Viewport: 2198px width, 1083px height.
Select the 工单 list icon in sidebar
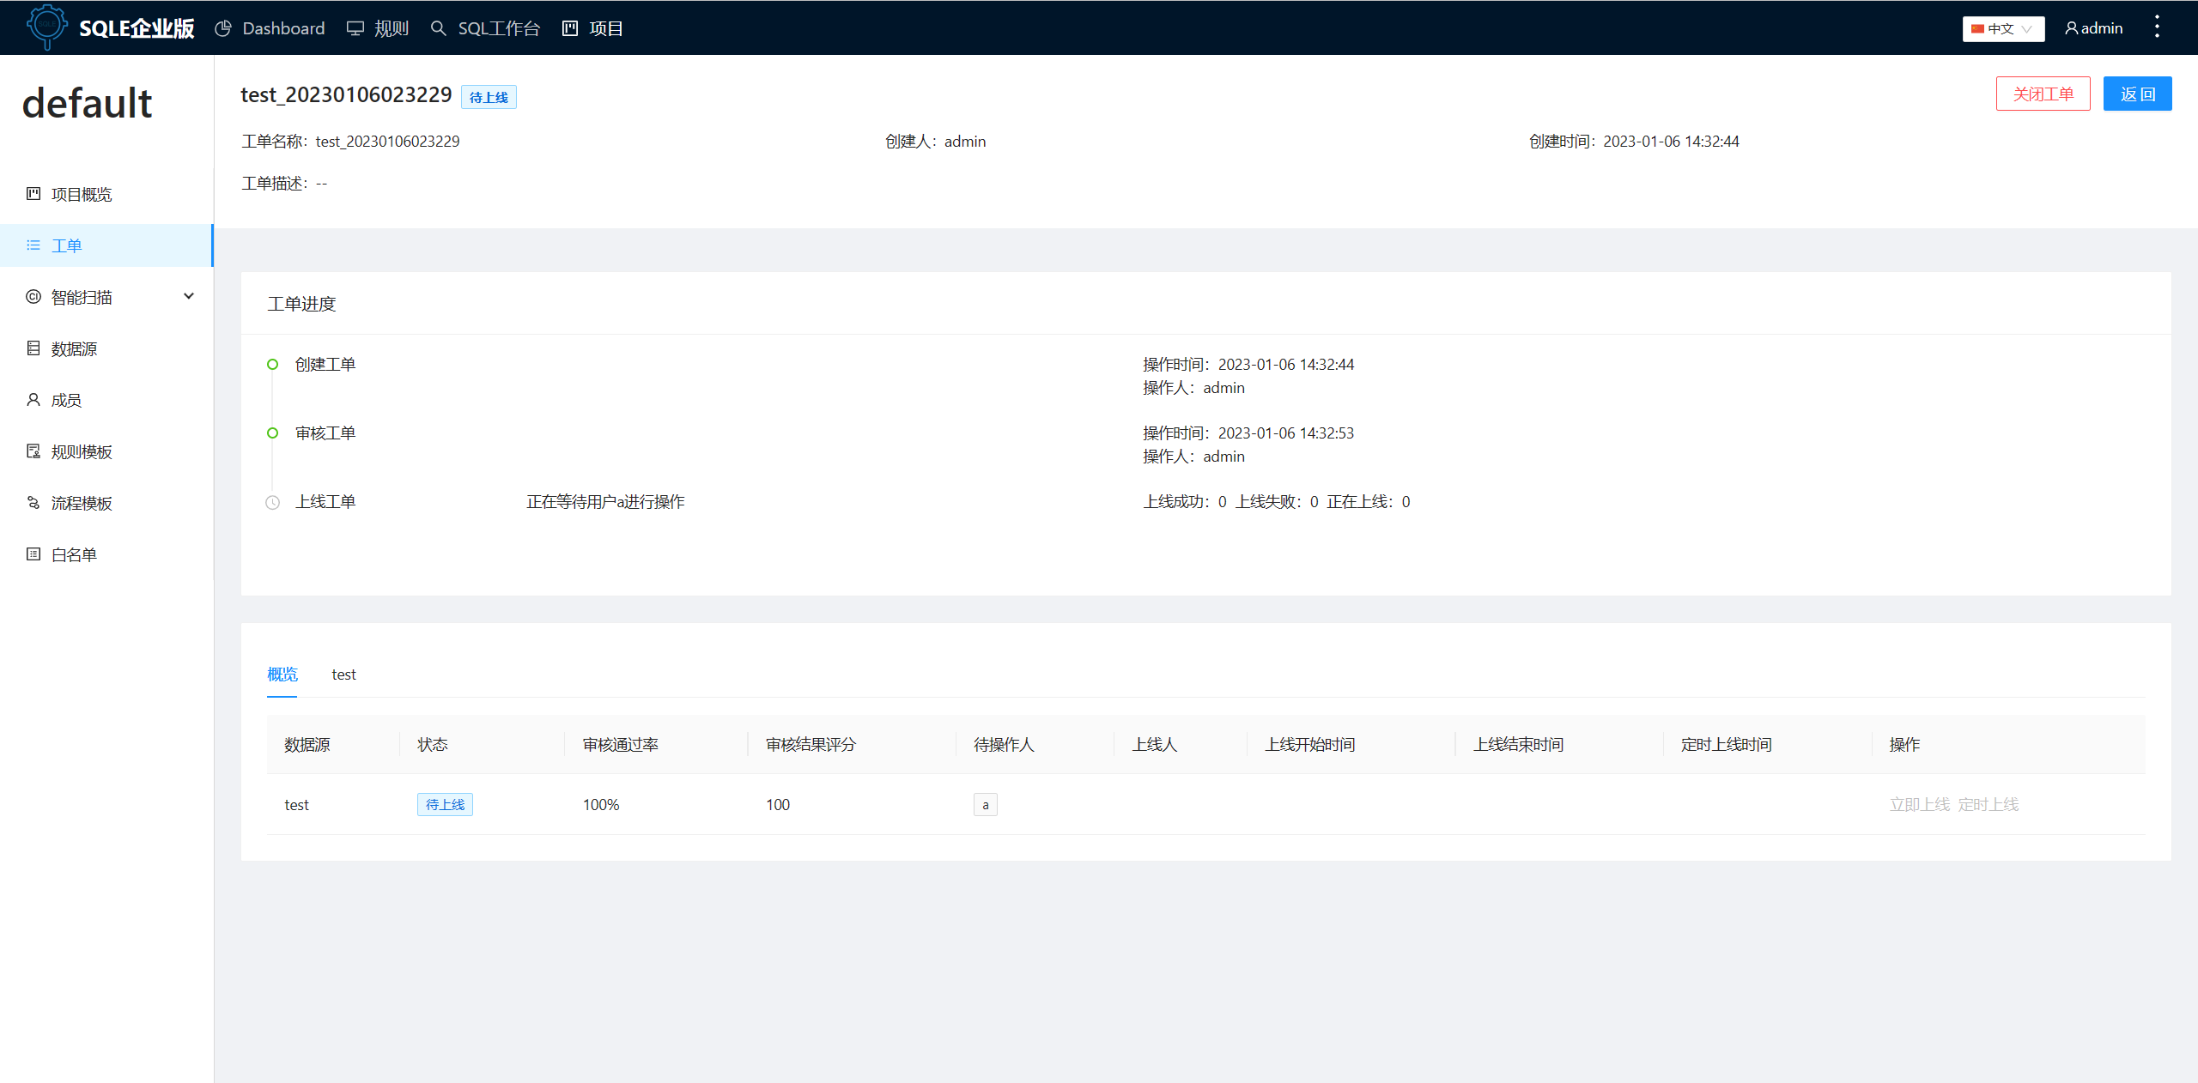pos(33,245)
